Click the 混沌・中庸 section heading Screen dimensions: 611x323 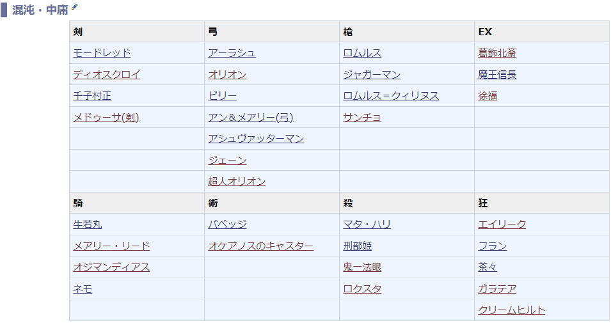pos(40,10)
